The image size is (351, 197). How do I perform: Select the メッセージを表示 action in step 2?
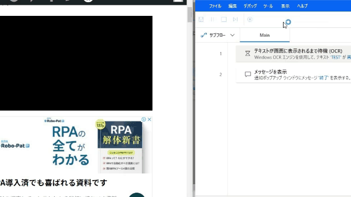point(293,74)
